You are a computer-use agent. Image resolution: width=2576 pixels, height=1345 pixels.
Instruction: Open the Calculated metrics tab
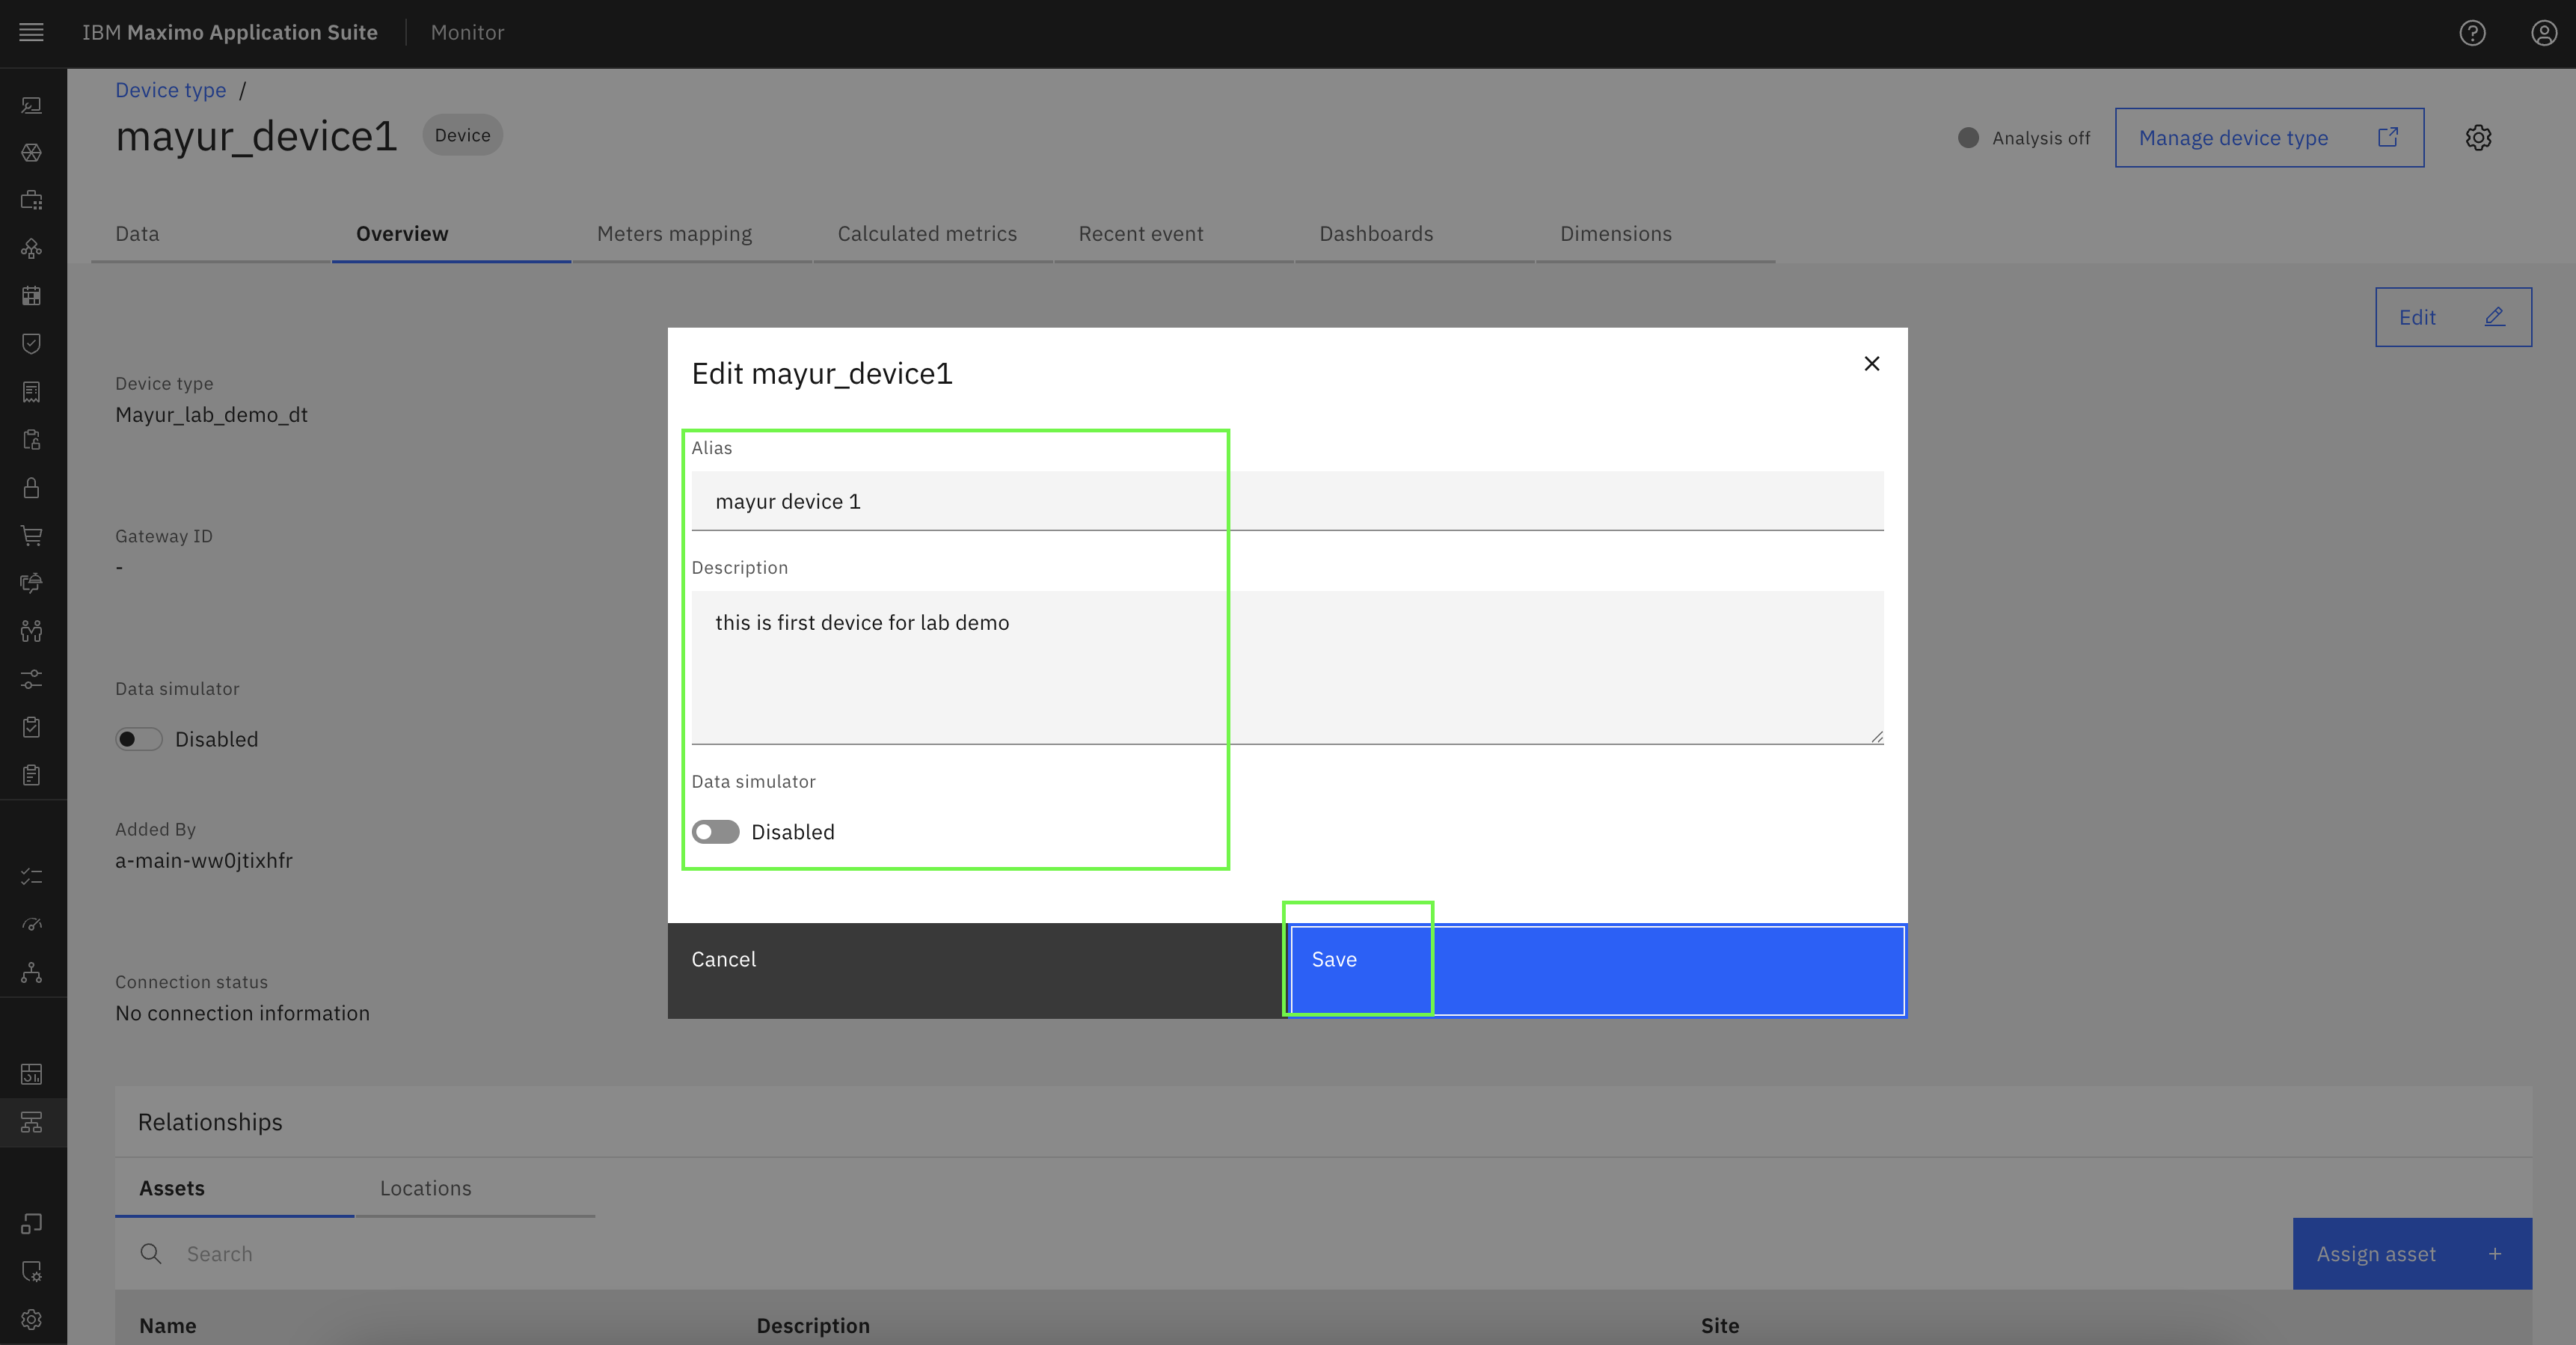tap(933, 234)
